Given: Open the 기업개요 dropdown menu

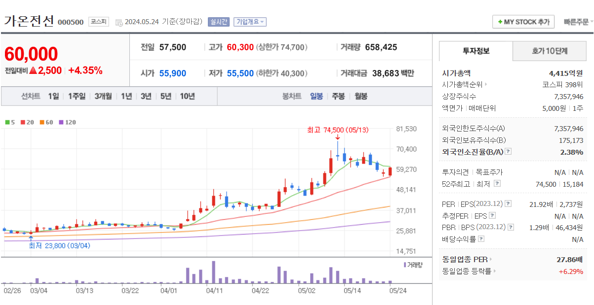Looking at the screenshot, I should (x=251, y=21).
